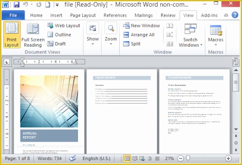The image size is (242, 165).
Task: Save the document with the floppy disk icon
Action: (x=16, y=5)
